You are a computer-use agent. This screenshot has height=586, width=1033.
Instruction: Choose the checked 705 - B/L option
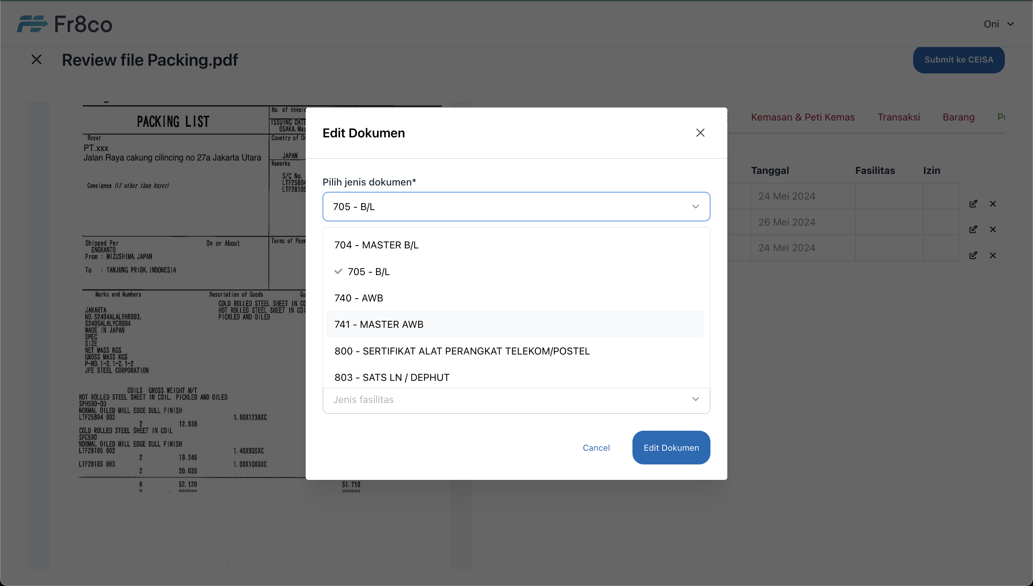coord(368,272)
